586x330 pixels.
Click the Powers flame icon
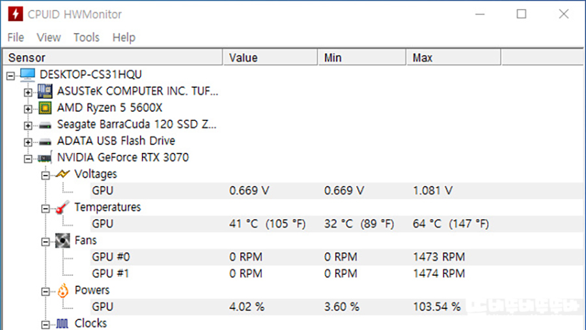[x=63, y=290]
